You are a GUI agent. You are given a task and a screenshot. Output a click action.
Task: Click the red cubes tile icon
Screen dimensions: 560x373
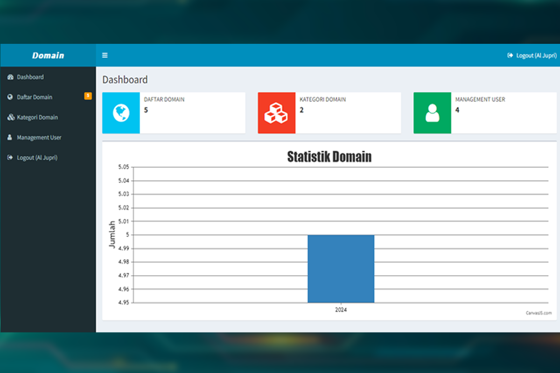coord(276,113)
